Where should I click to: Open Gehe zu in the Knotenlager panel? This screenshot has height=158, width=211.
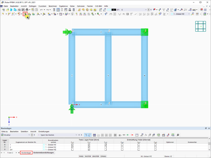point(4,132)
